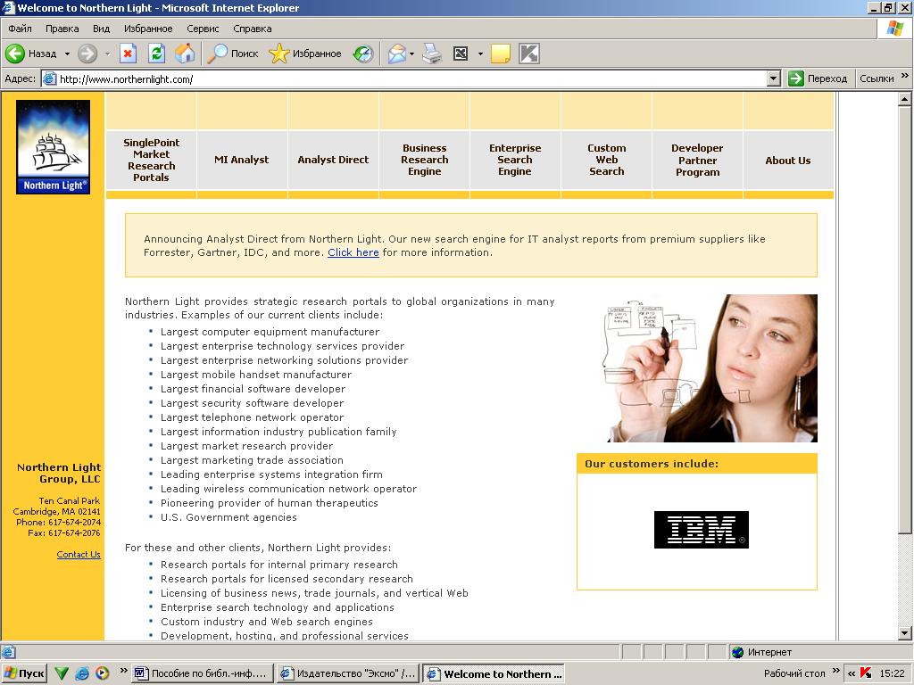Click the IBM customer logo
This screenshot has width=914, height=685.
click(702, 530)
